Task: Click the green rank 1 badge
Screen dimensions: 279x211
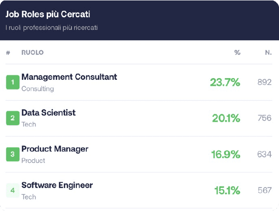Action: (x=12, y=83)
